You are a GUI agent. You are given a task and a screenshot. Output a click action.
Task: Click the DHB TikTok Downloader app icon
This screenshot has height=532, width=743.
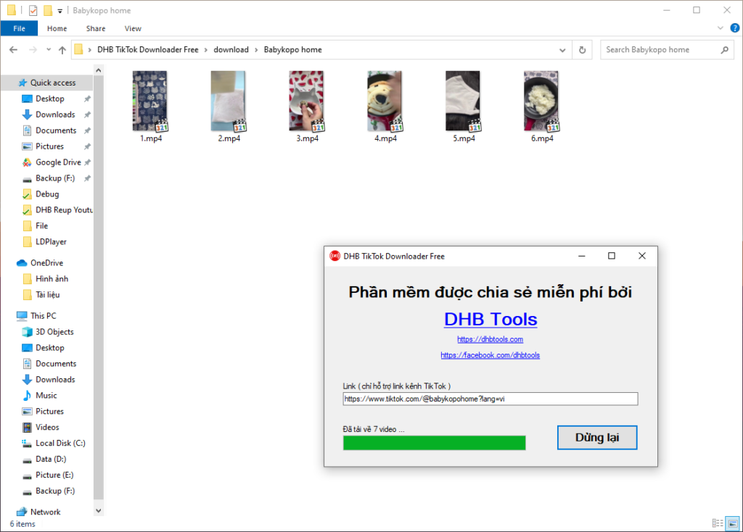click(x=335, y=256)
